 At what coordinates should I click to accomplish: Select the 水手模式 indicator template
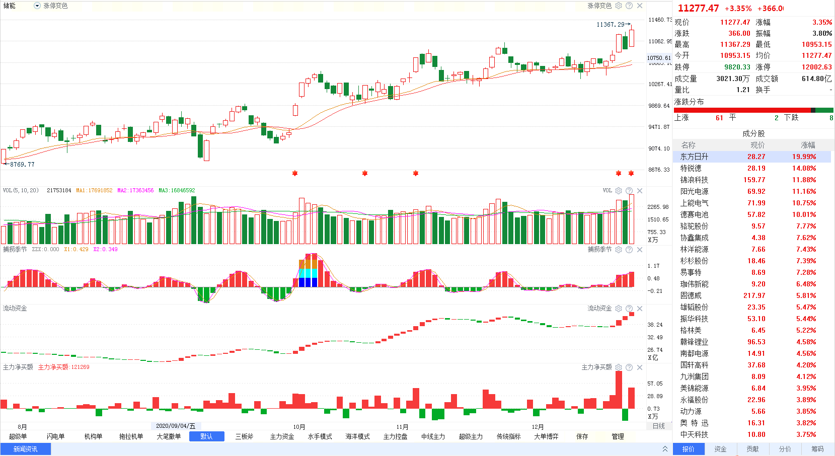click(x=320, y=436)
